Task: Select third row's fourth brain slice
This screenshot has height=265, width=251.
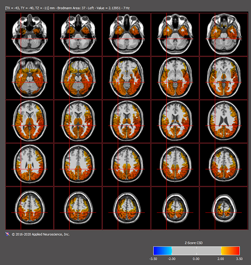Action: pos(175,121)
